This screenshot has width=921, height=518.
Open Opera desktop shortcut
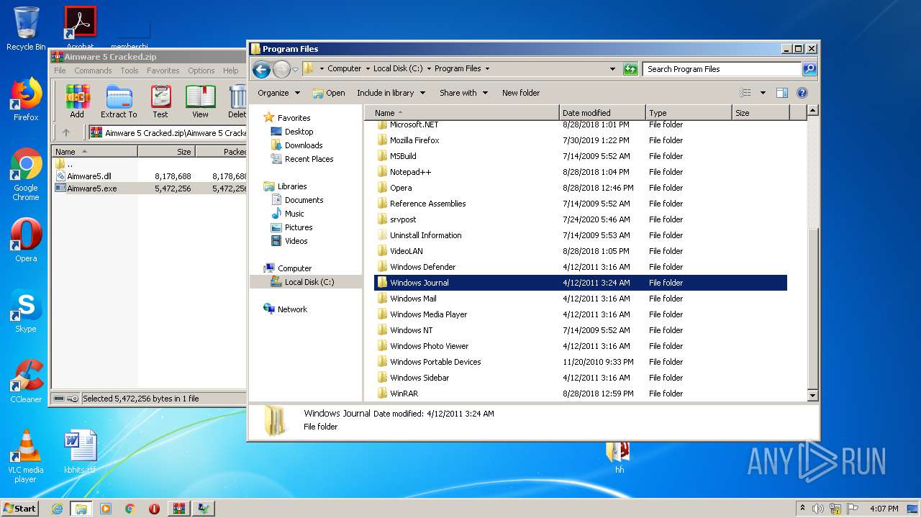26,240
